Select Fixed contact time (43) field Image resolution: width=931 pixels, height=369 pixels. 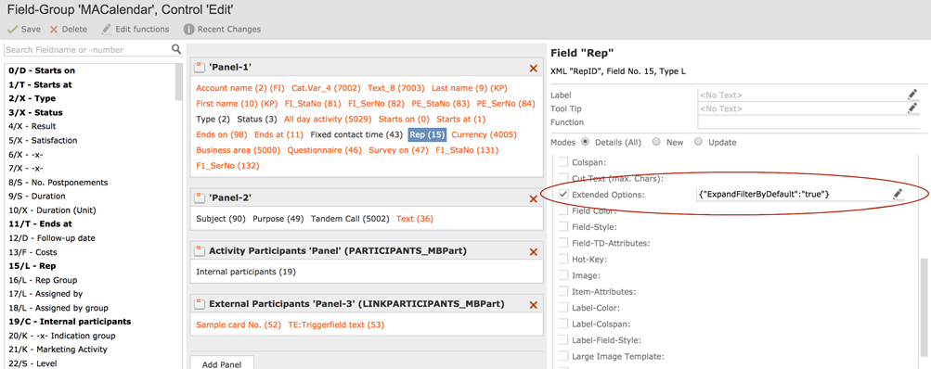[356, 134]
